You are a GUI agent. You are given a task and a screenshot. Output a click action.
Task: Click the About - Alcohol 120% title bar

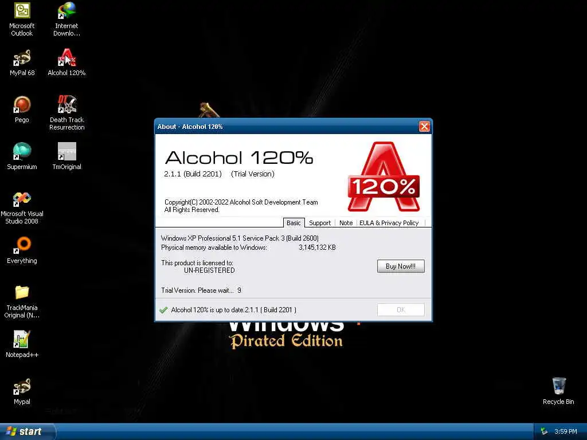click(x=287, y=127)
